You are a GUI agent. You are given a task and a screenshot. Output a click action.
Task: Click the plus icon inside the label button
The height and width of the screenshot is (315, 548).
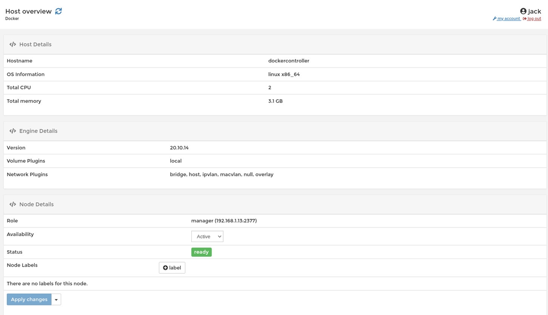[x=166, y=268]
